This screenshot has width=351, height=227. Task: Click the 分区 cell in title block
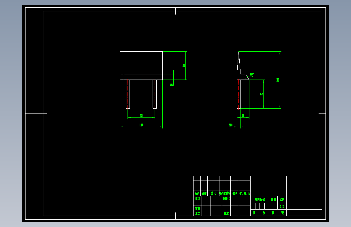[x=213, y=193]
